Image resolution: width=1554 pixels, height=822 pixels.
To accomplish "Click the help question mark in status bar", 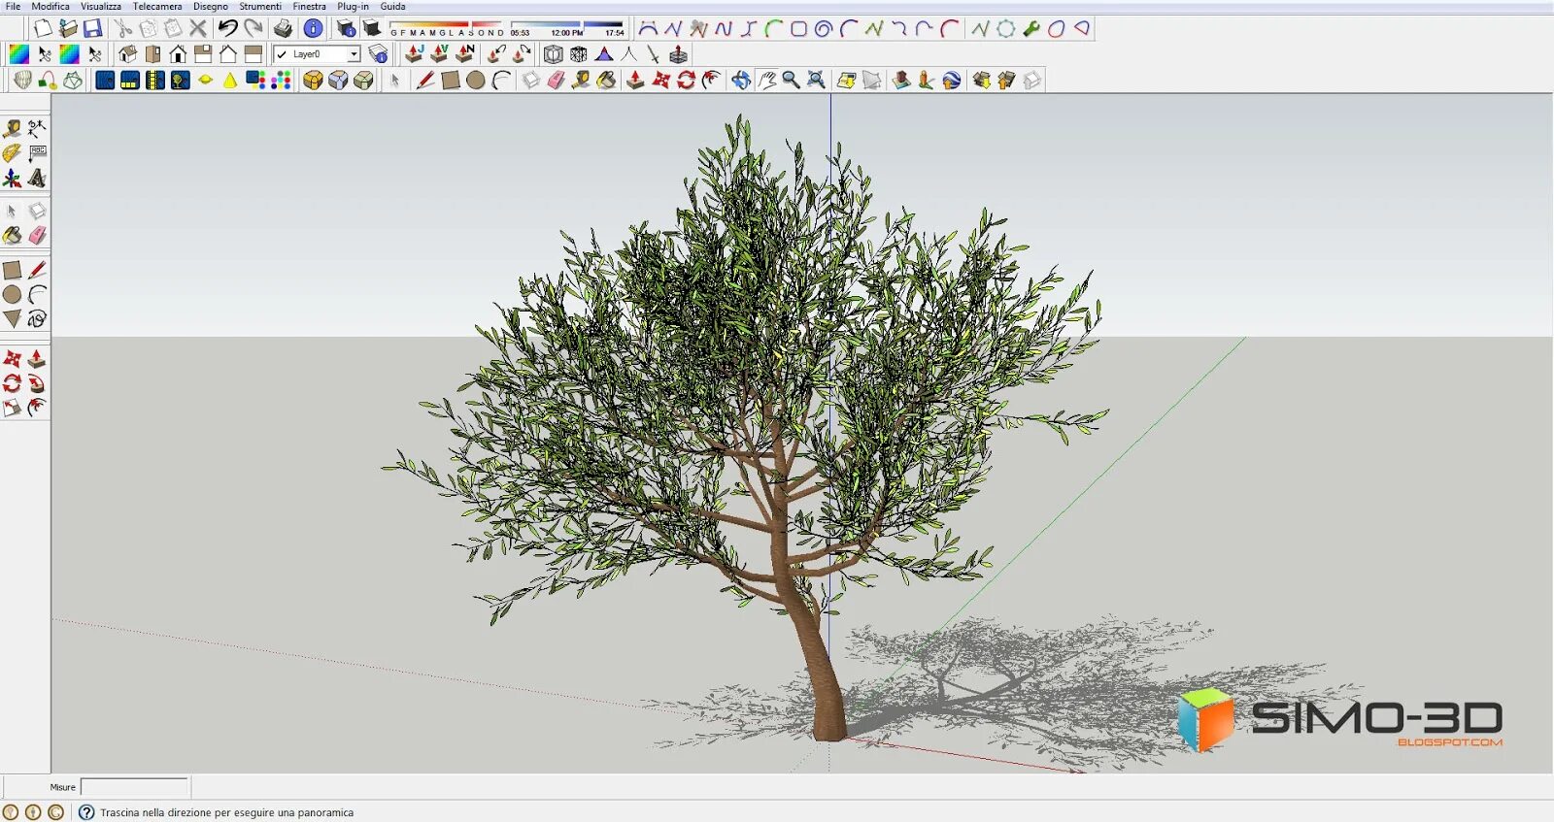I will [x=86, y=812].
